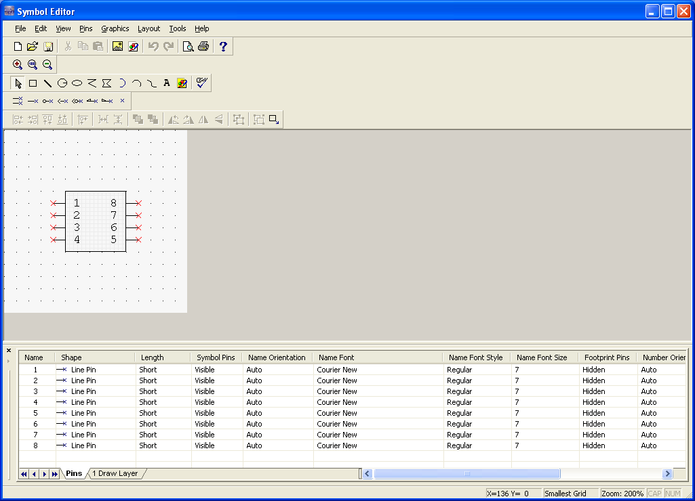Select the Ellipse drawing tool
Viewport: 695px width, 501px height.
tap(77, 83)
